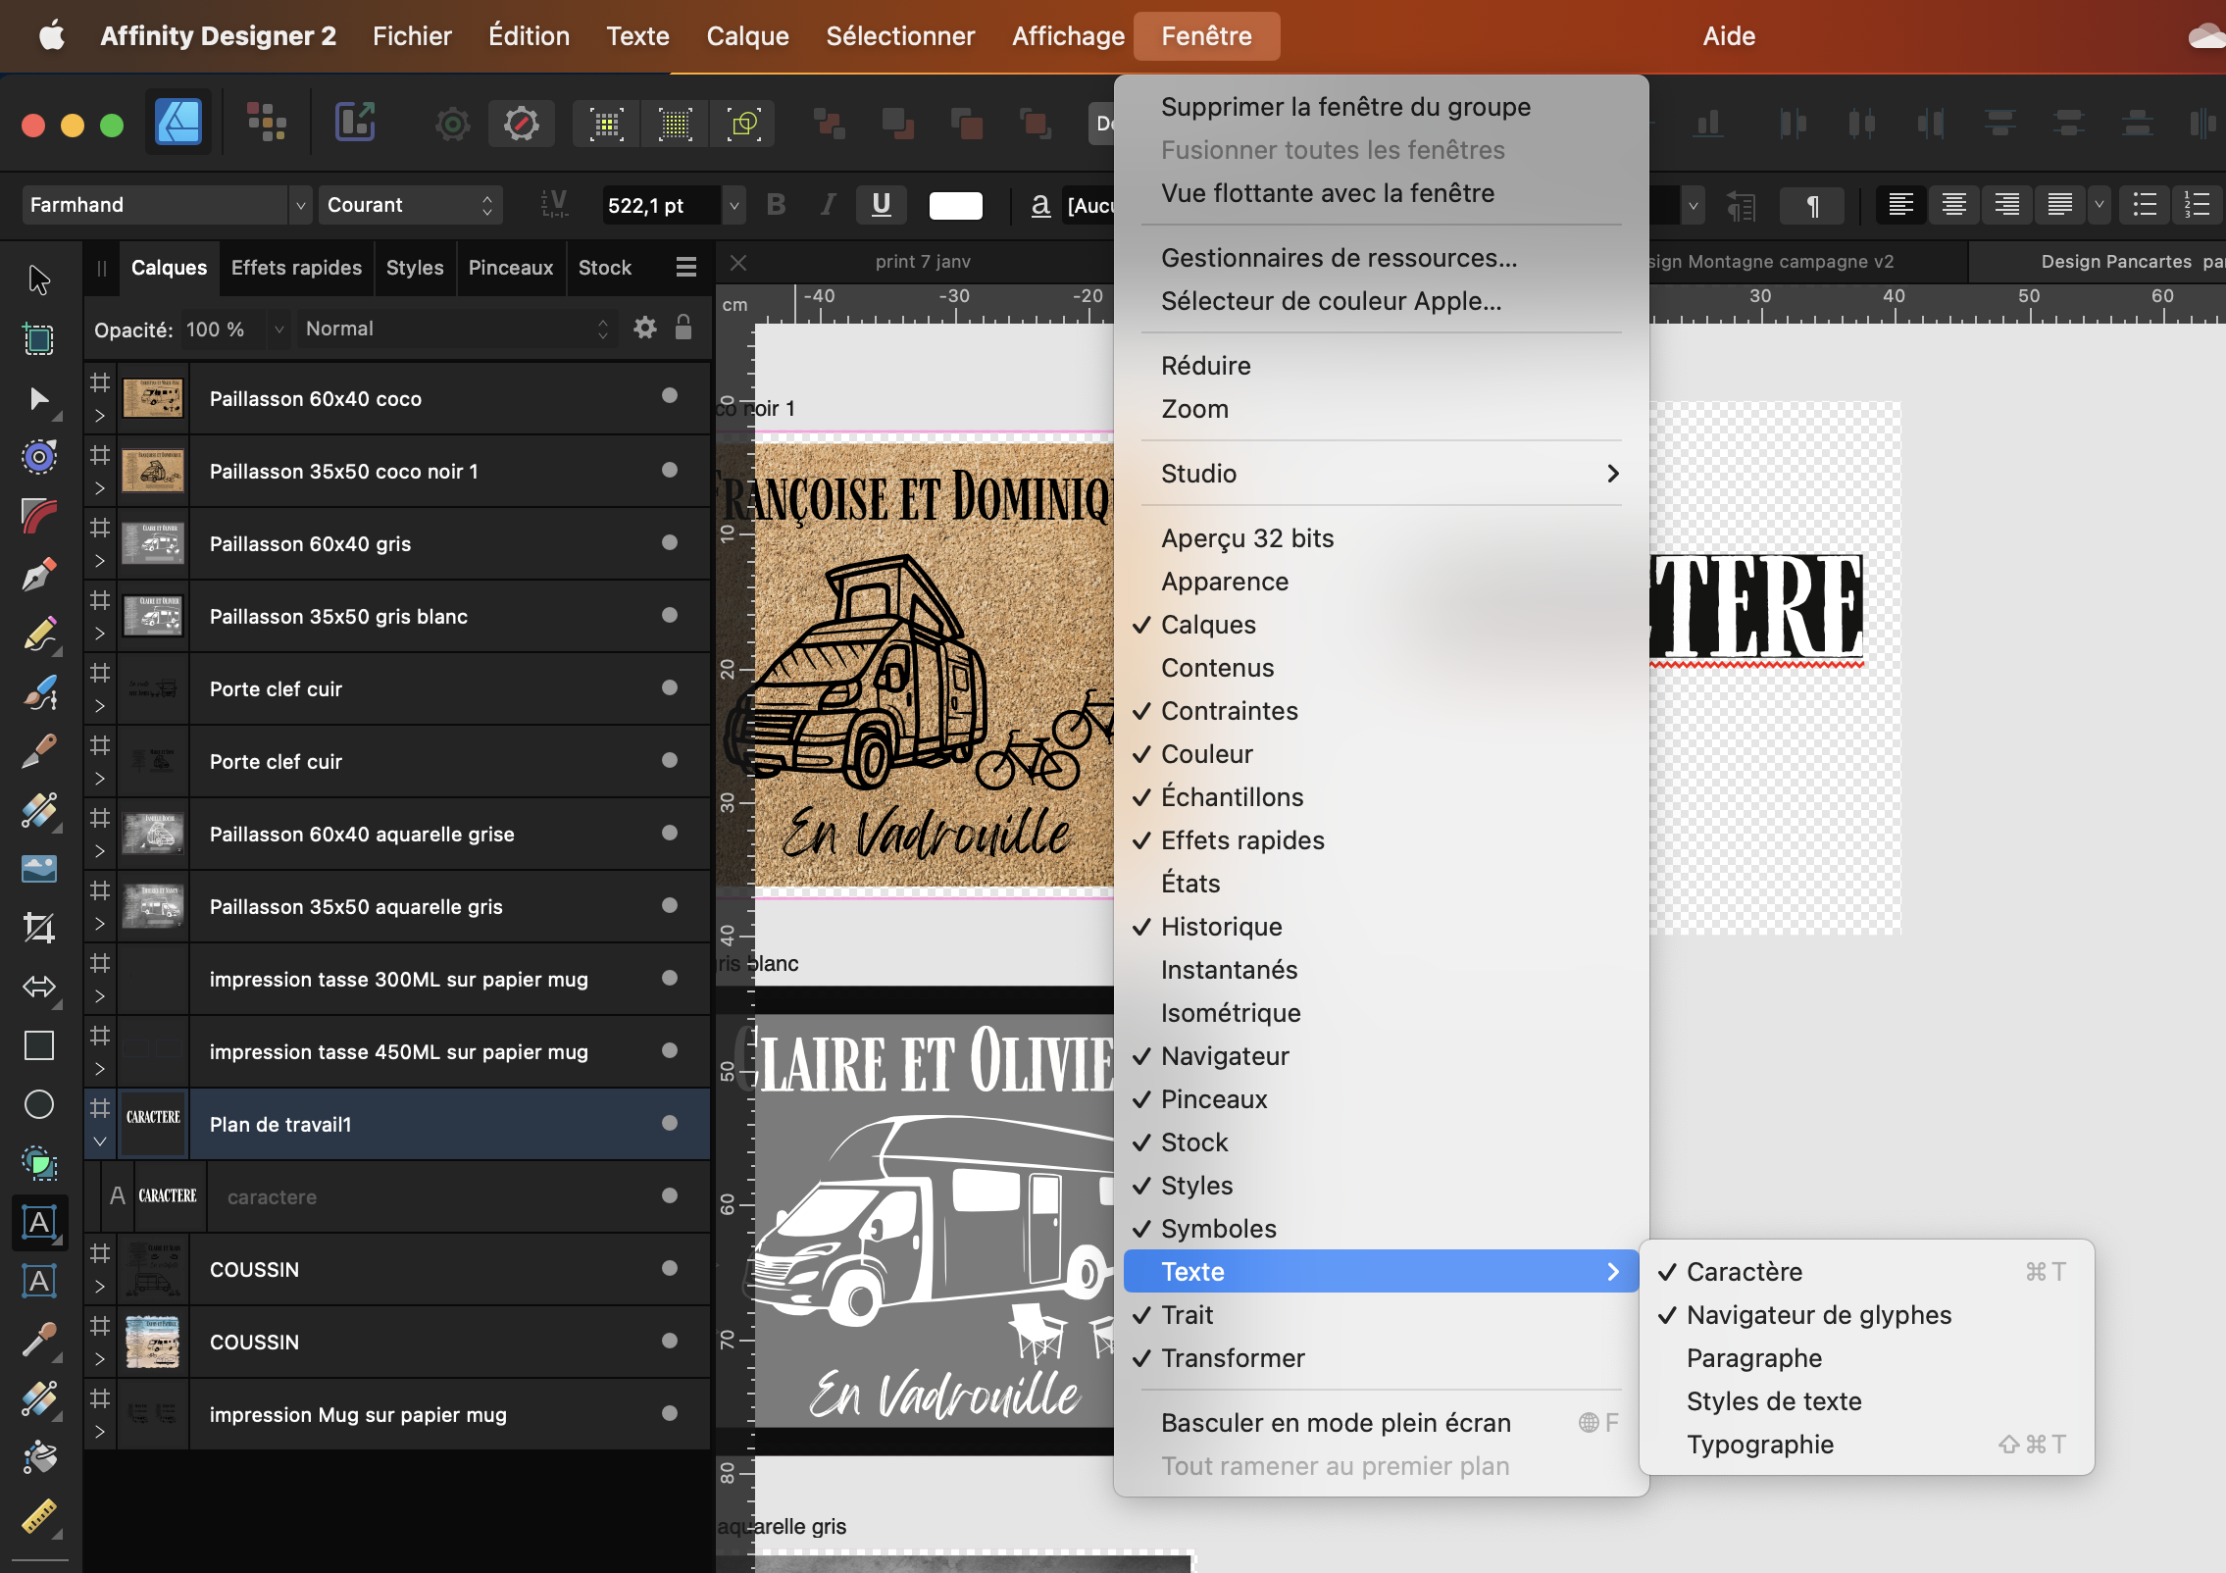
Task: Hide the Paillasson 60x40 coco layer
Action: tap(670, 396)
